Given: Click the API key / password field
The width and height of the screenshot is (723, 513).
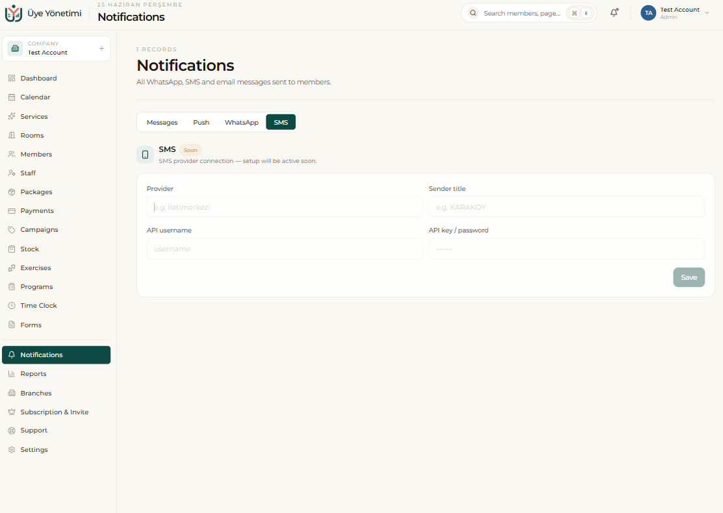Looking at the screenshot, I should (x=566, y=249).
